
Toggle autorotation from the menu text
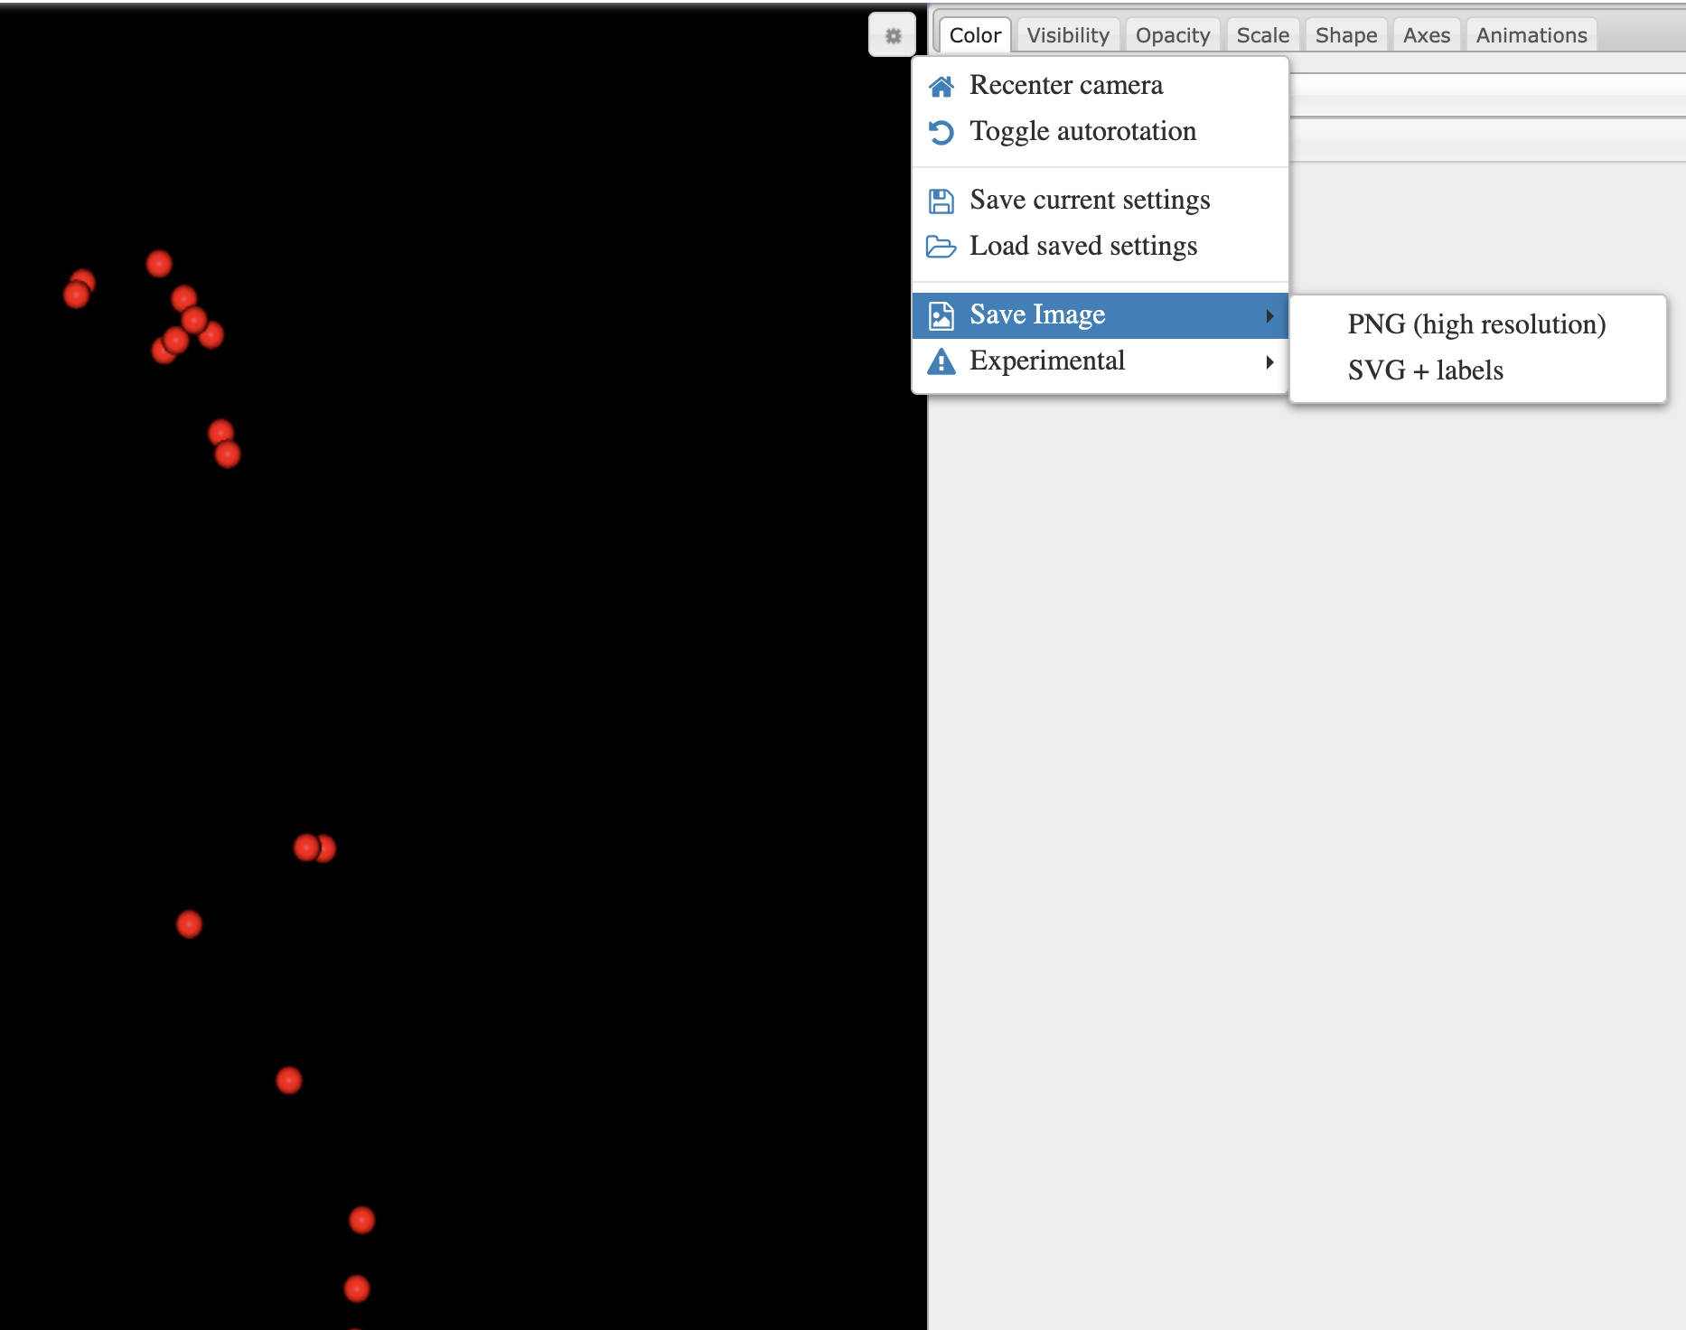click(1082, 132)
